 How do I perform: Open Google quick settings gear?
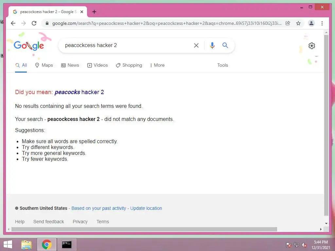click(312, 46)
